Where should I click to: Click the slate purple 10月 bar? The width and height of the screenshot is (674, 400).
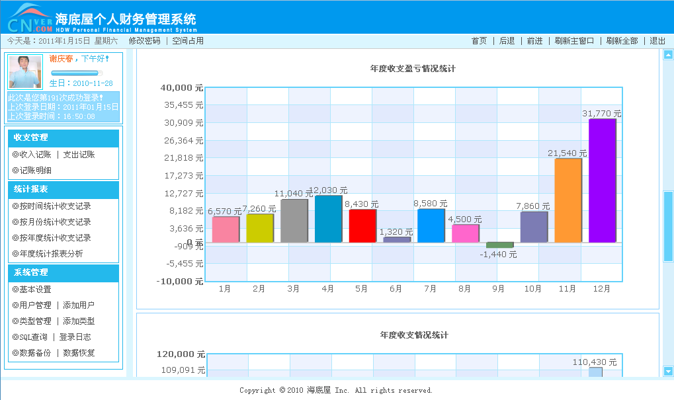(534, 227)
